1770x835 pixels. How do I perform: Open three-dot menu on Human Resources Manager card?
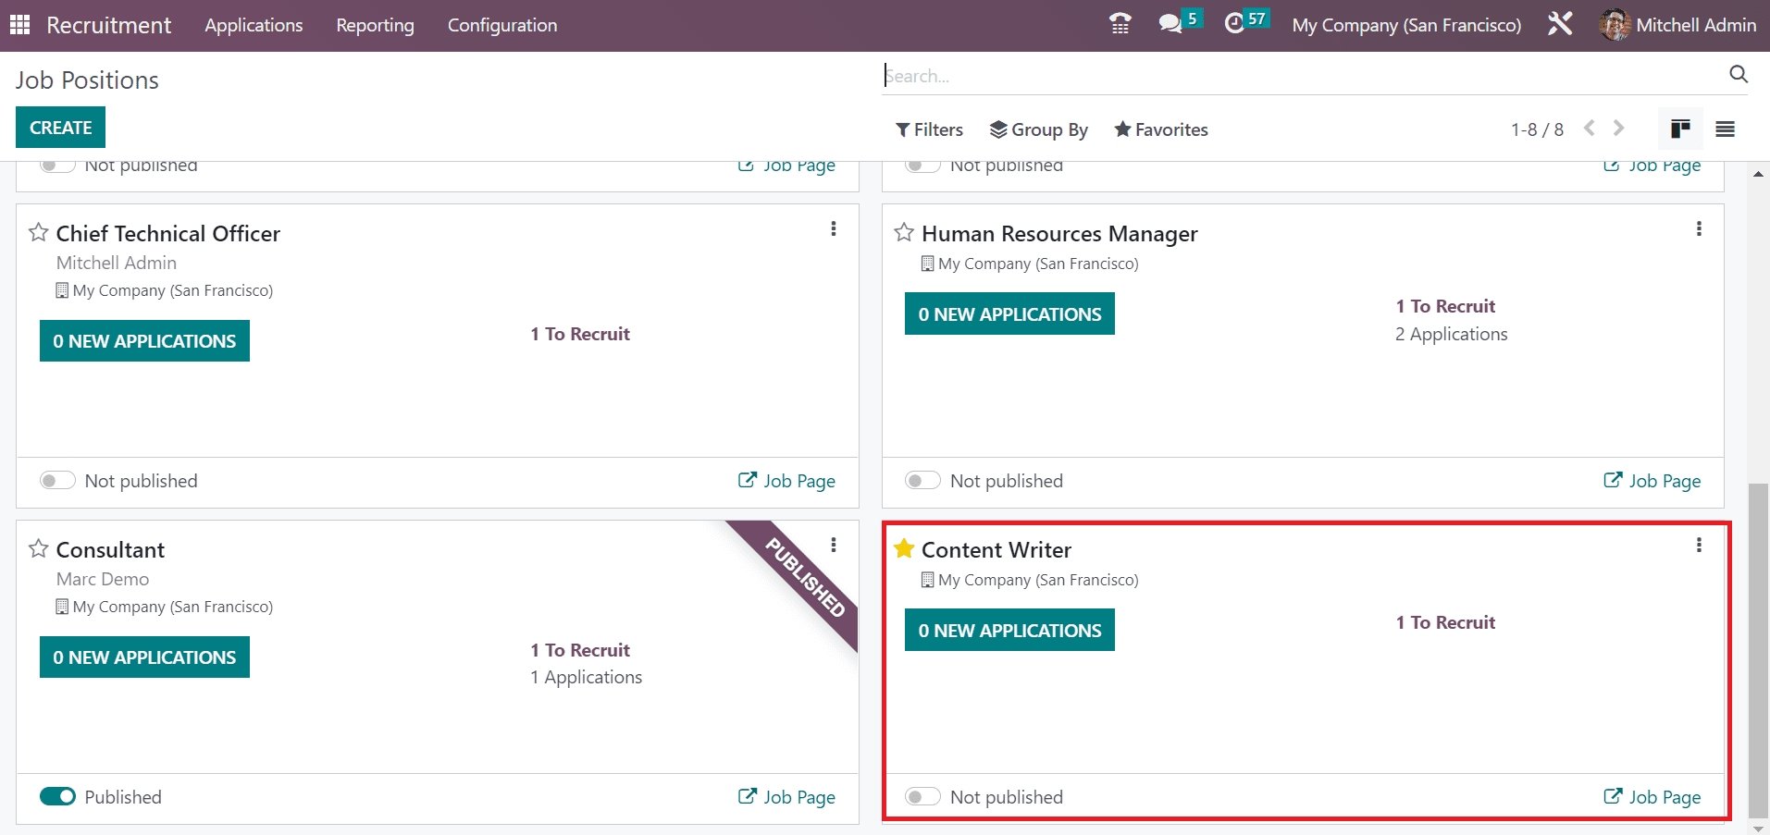tap(1699, 229)
